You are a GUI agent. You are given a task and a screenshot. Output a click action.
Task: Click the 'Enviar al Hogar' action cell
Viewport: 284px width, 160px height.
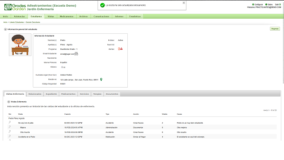tap(139, 137)
